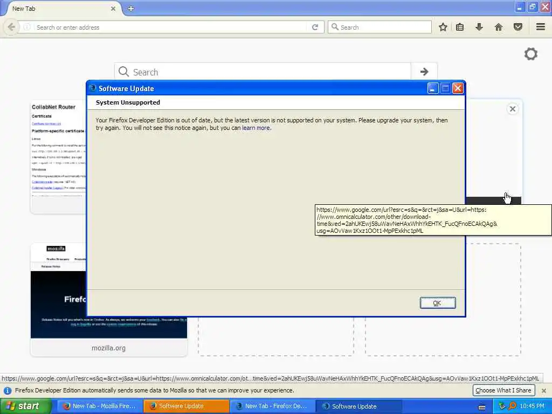
Task: Click the info icon in notification bar
Action: click(8, 390)
